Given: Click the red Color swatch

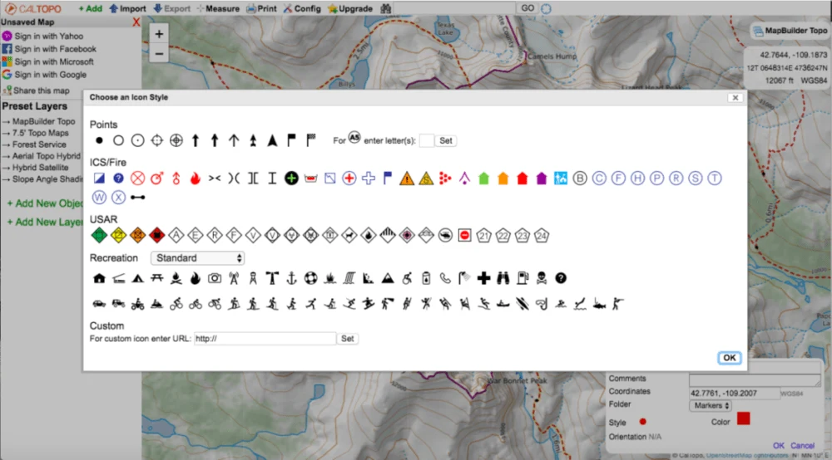Looking at the screenshot, I should tap(743, 418).
